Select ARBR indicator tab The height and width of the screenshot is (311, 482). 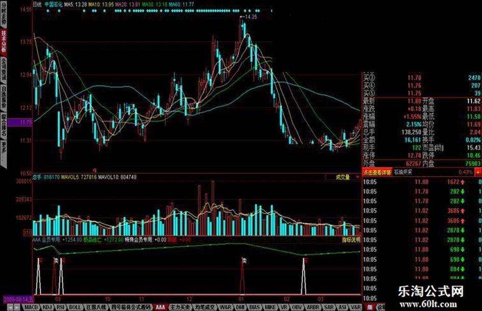point(313,307)
